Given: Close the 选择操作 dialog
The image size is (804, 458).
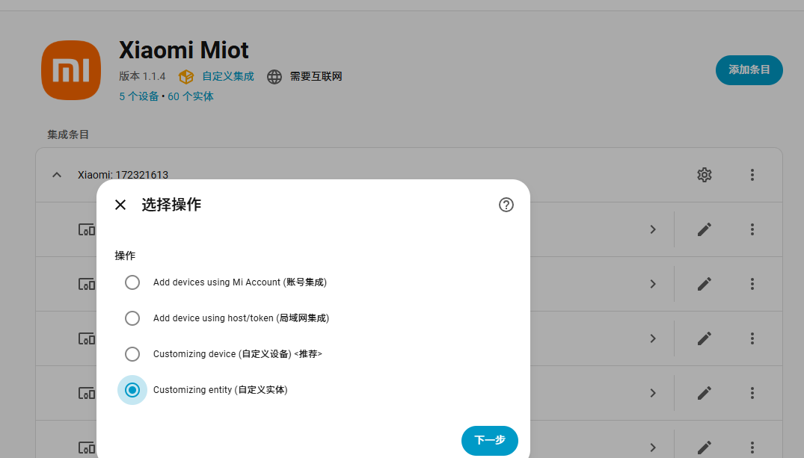Looking at the screenshot, I should 120,205.
